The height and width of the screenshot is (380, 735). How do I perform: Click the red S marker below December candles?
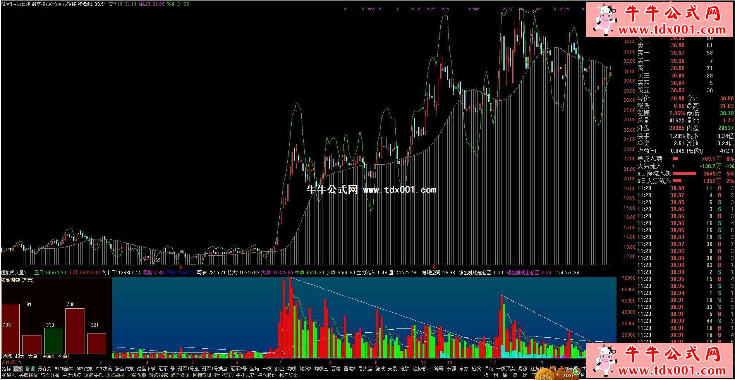click(x=434, y=267)
